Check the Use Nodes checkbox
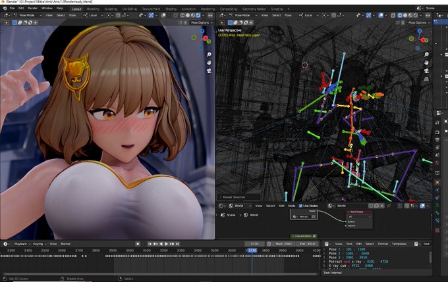This screenshot has height=282, width=448. click(300, 206)
